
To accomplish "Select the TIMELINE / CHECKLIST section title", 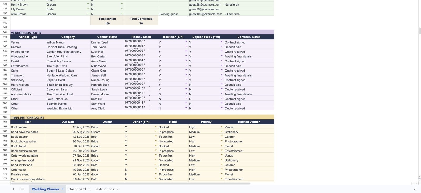I will (28, 118).
